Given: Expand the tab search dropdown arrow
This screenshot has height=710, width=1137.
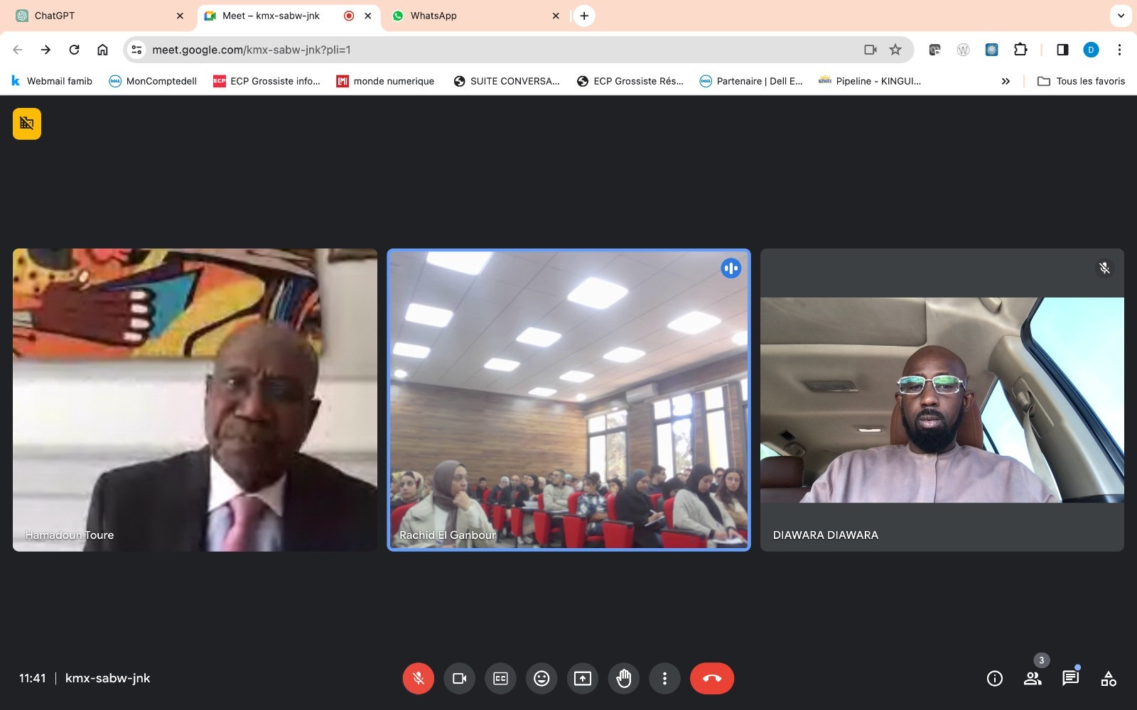Looking at the screenshot, I should pos(1121,16).
